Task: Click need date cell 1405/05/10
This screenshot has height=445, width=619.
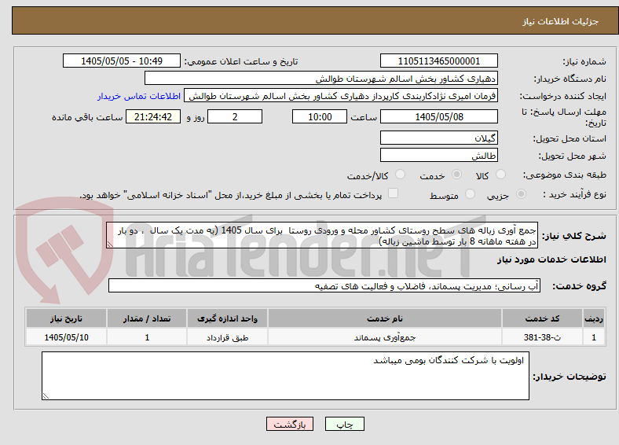Action: (x=66, y=337)
